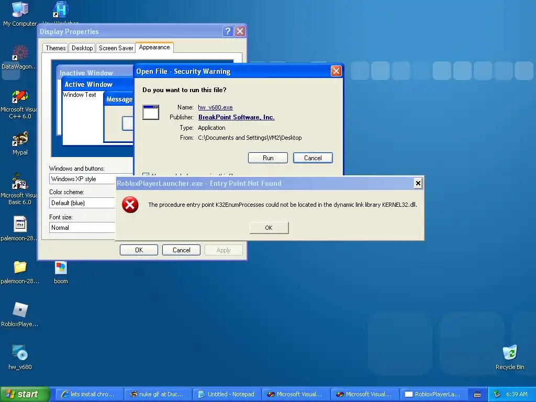Close the Open File Security Warning dialog
Viewport: 536px width, 402px height.
(x=336, y=71)
